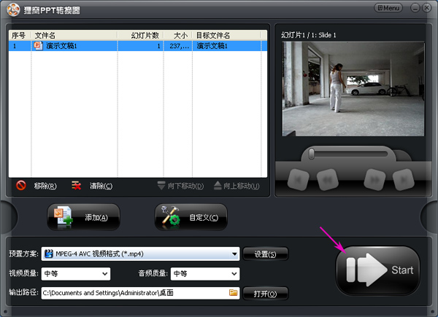The height and width of the screenshot is (317, 438).
Task: Minimize the PPT converter window
Action: [415, 8]
